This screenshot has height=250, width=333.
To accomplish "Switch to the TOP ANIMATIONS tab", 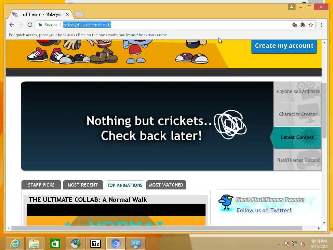I will click(125, 185).
